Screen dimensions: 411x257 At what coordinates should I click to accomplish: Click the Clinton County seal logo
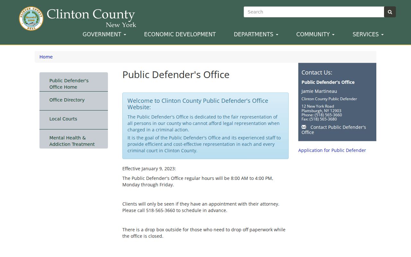click(31, 19)
